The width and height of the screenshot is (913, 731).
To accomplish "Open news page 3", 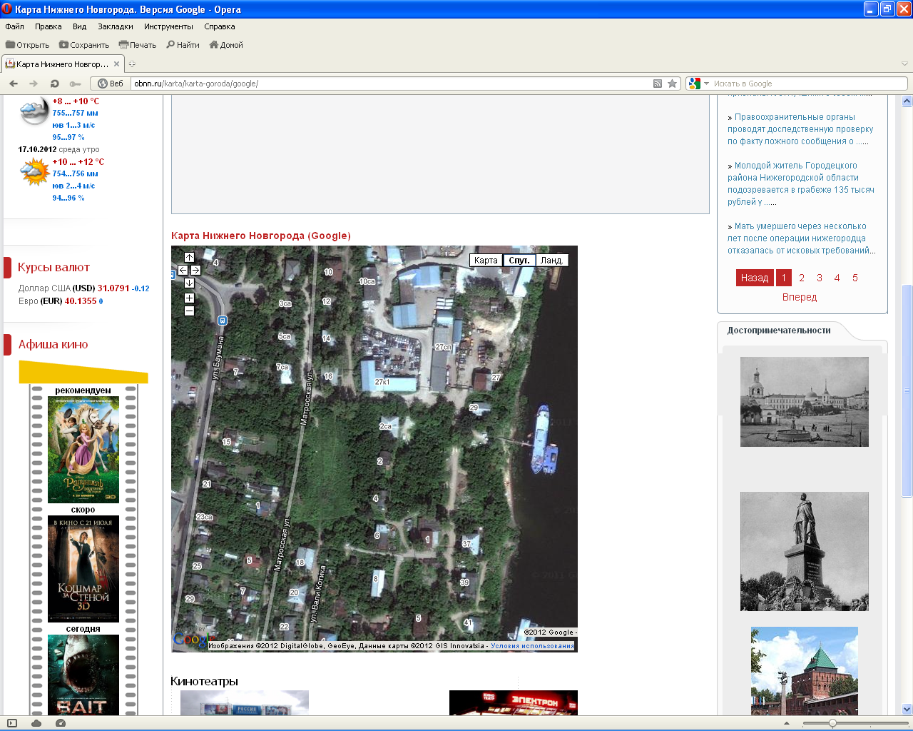I will 820,278.
